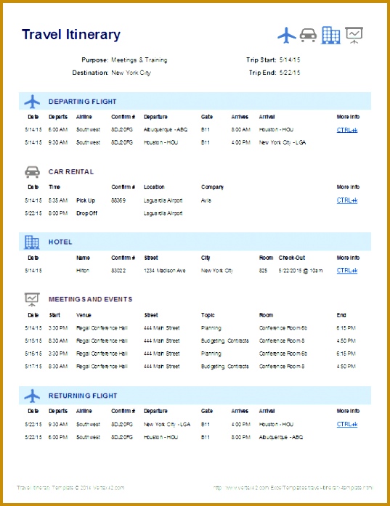The height and width of the screenshot is (506, 390).
Task: Select departure cell Albuquerque - ABQ
Action: [166, 130]
